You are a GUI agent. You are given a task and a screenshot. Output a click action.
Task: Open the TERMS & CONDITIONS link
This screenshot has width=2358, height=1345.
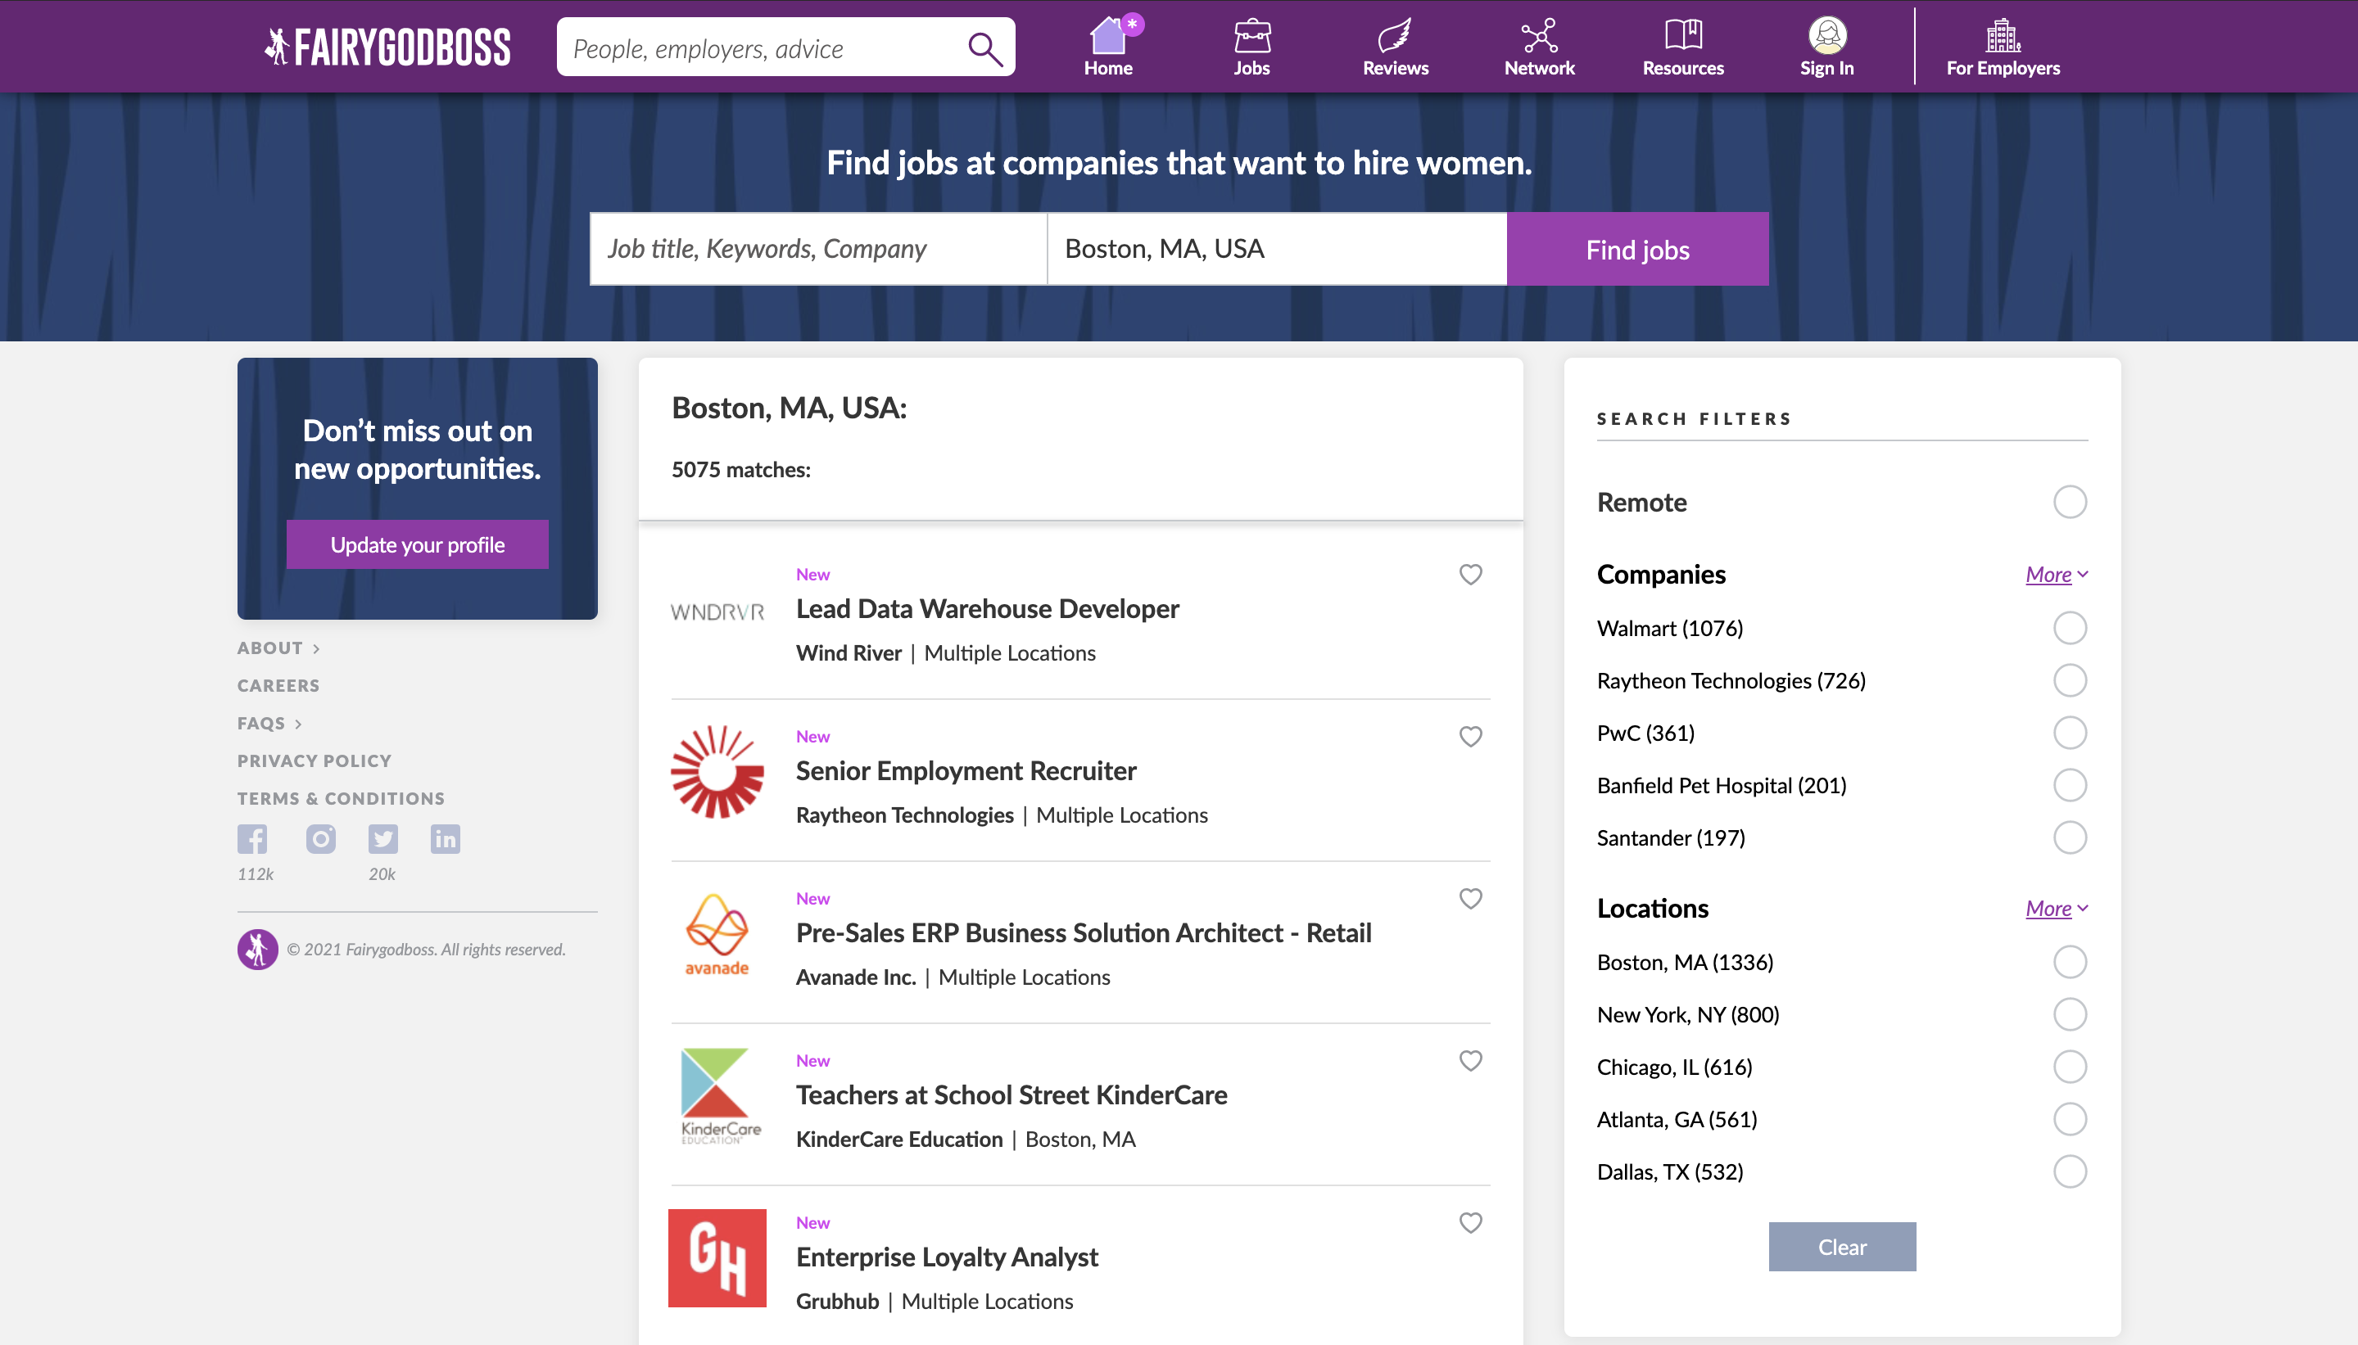coord(341,798)
